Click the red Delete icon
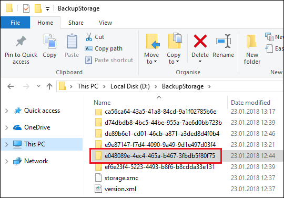 pos(200,42)
